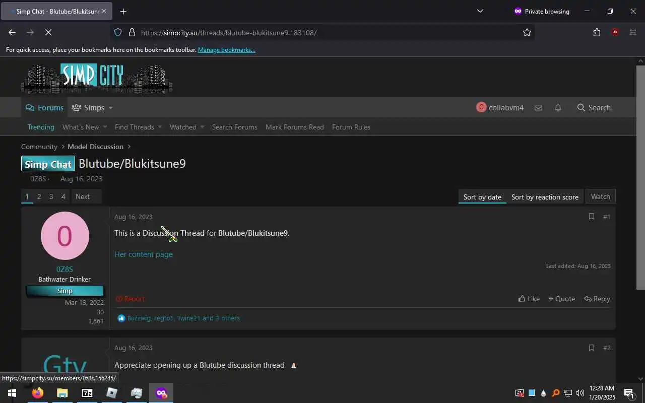Click the page vertical scrollbar
The height and width of the screenshot is (403, 645).
(640, 177)
